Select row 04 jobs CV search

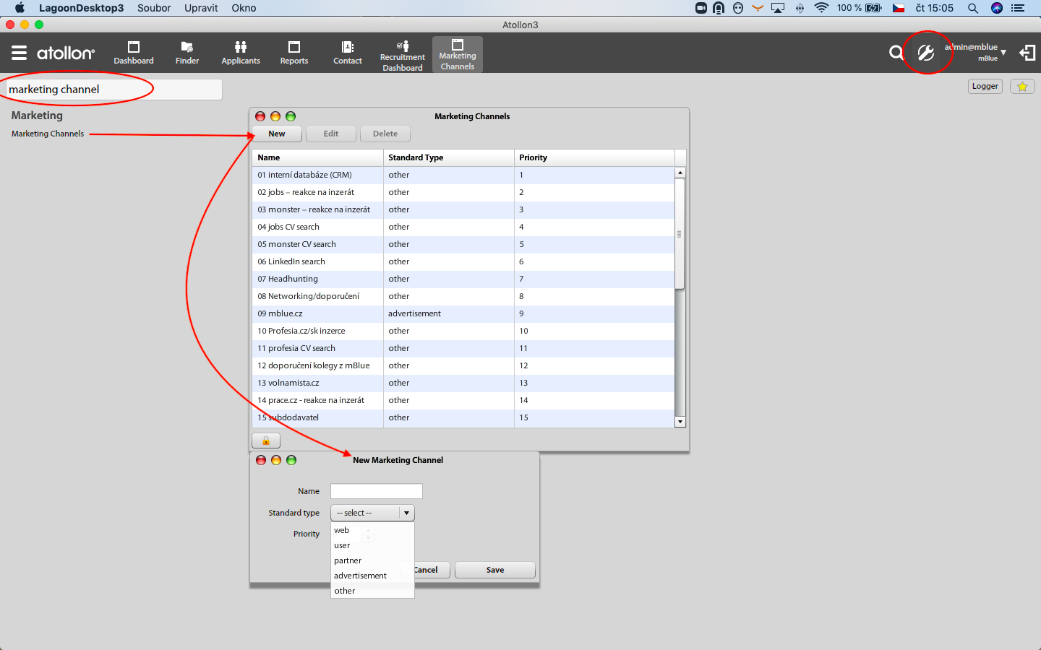(x=463, y=227)
